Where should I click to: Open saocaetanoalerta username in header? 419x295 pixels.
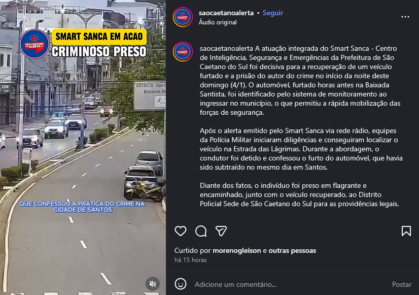(x=226, y=13)
